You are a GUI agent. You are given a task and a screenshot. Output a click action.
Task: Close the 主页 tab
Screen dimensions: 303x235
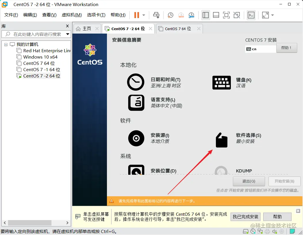coord(97,29)
